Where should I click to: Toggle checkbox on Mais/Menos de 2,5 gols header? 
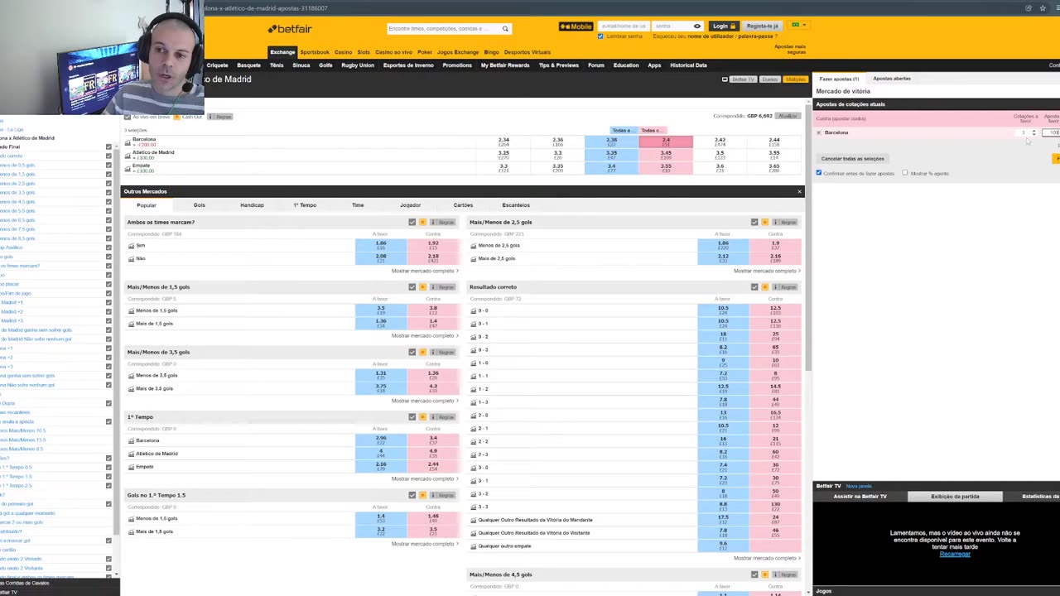click(754, 223)
